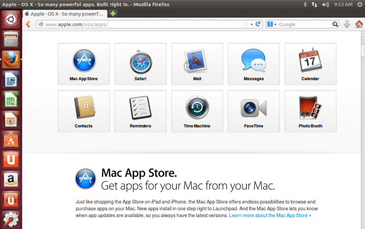Open the sound volume indicator

(325, 5)
